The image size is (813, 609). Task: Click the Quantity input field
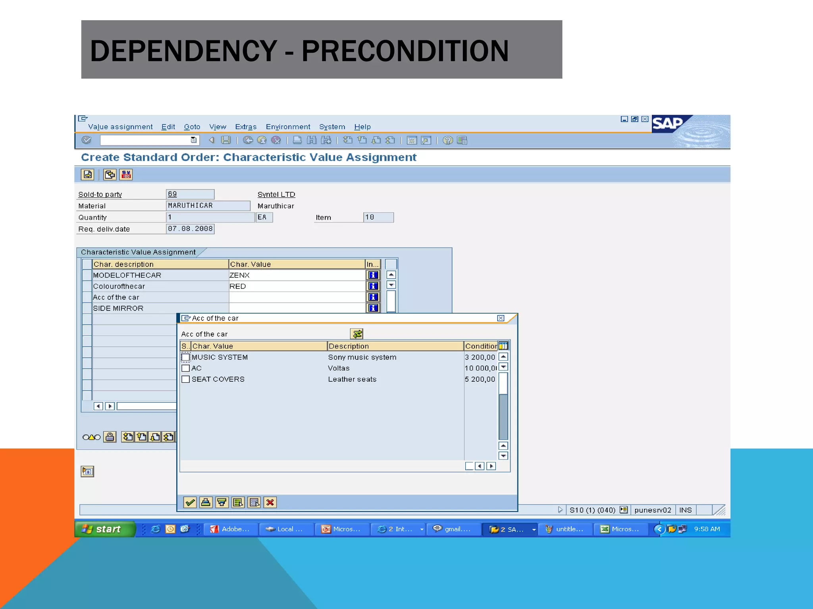tap(210, 217)
